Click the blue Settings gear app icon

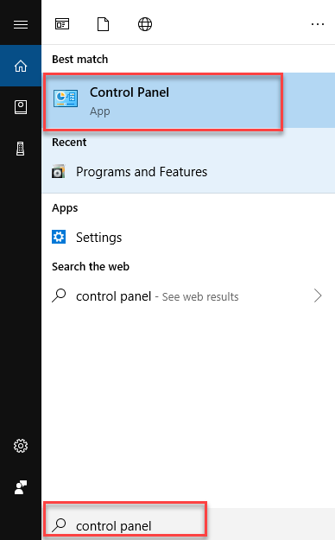click(59, 237)
